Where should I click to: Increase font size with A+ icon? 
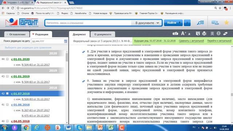(x=183, y=33)
